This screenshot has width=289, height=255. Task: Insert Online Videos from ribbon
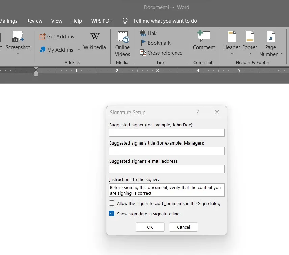122,44
